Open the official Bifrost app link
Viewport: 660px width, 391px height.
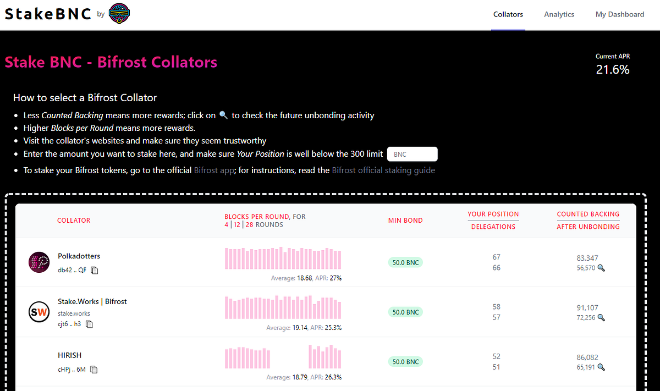point(215,170)
